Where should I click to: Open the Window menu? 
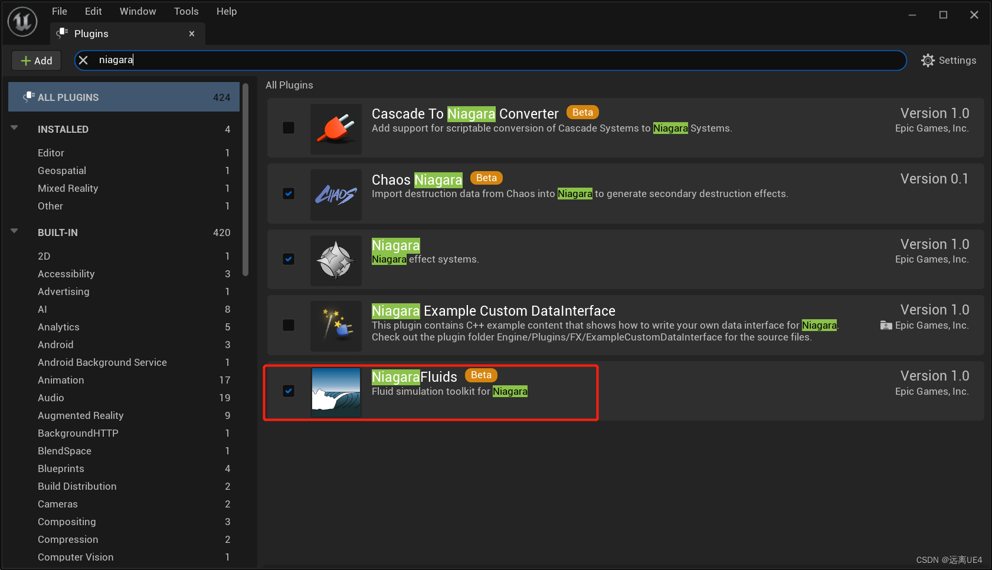[137, 11]
